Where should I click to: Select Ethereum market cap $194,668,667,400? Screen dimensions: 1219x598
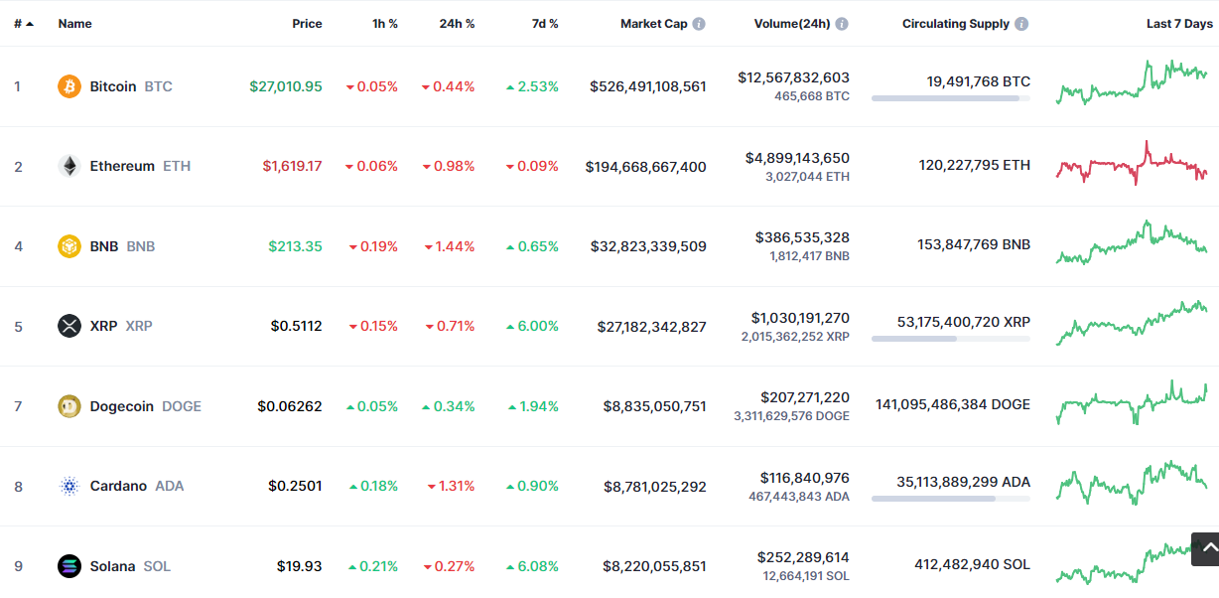pyautogui.click(x=646, y=166)
